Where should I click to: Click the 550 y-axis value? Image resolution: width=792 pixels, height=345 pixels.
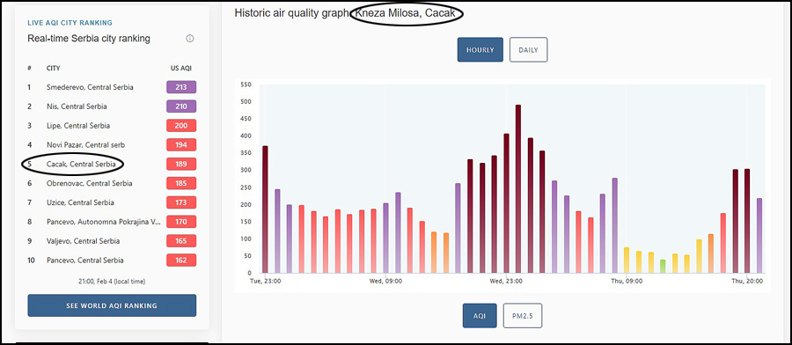(246, 84)
